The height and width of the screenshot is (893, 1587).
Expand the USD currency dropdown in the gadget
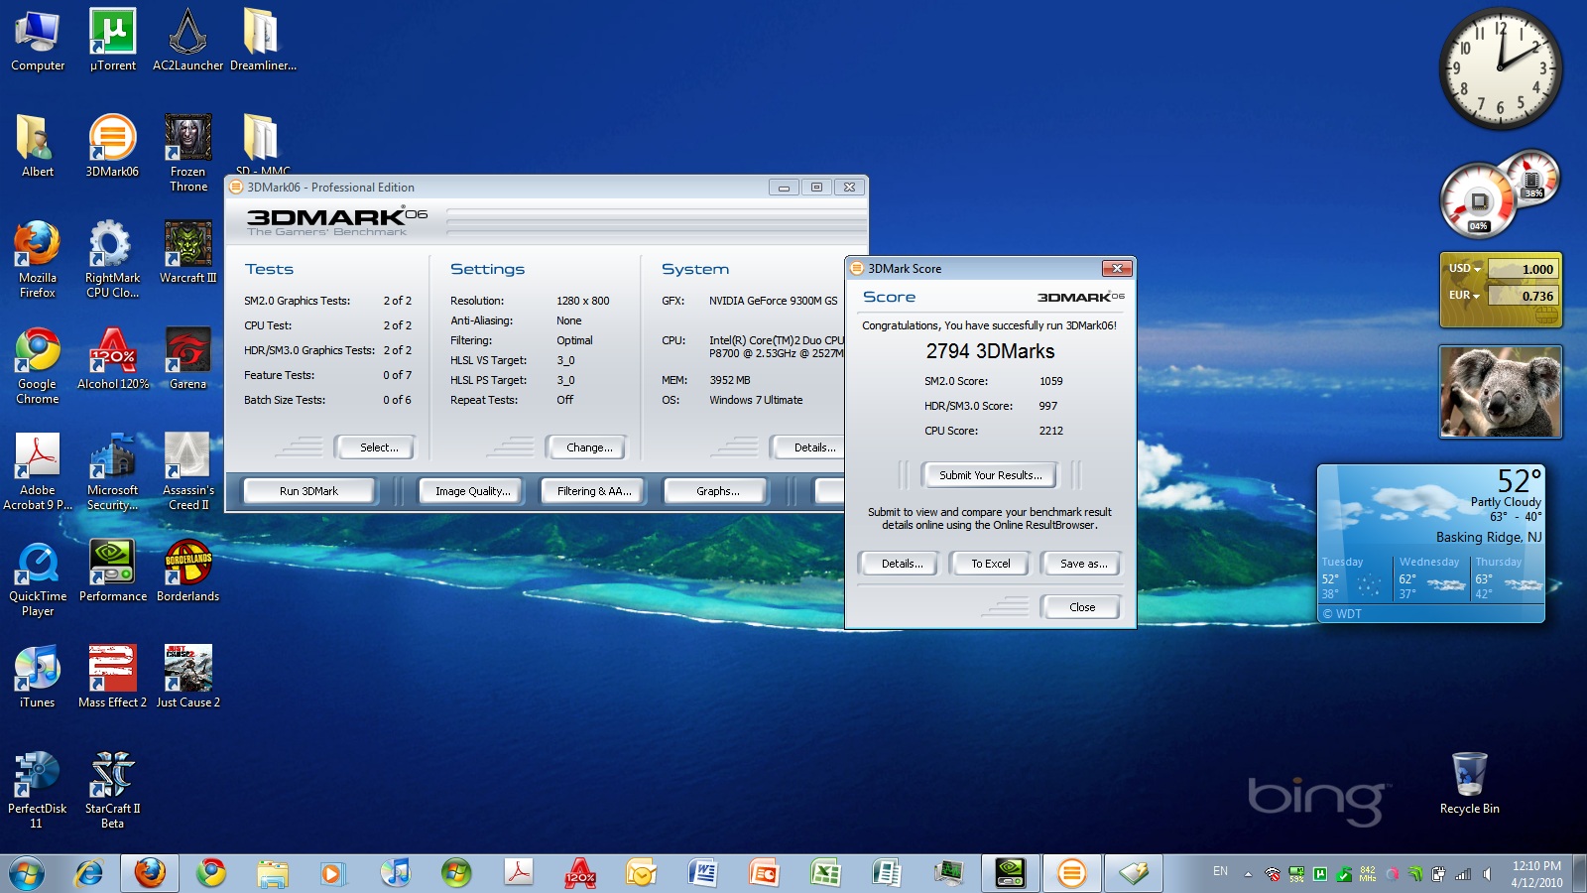(1464, 269)
